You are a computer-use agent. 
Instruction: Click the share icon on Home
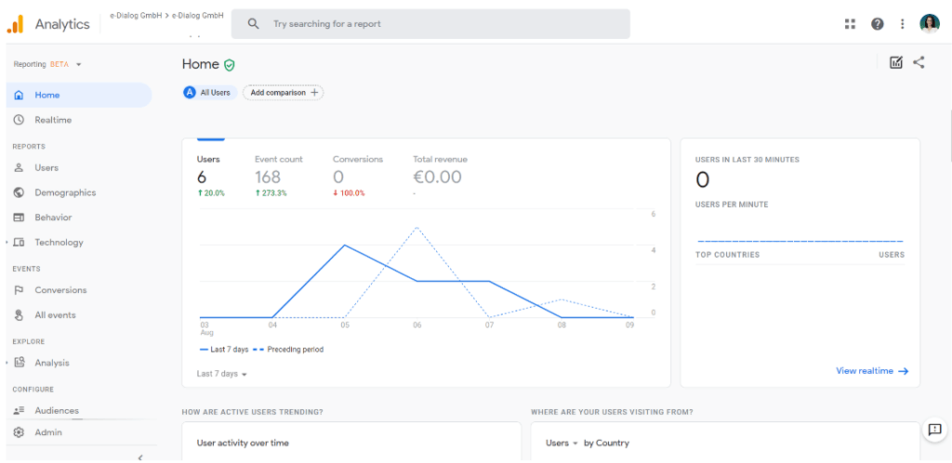click(919, 63)
